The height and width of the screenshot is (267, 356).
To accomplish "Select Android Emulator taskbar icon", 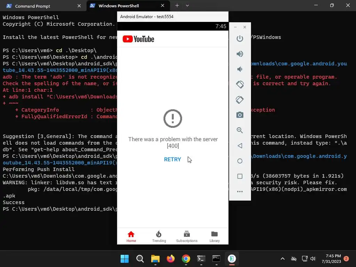I will click(232, 259).
